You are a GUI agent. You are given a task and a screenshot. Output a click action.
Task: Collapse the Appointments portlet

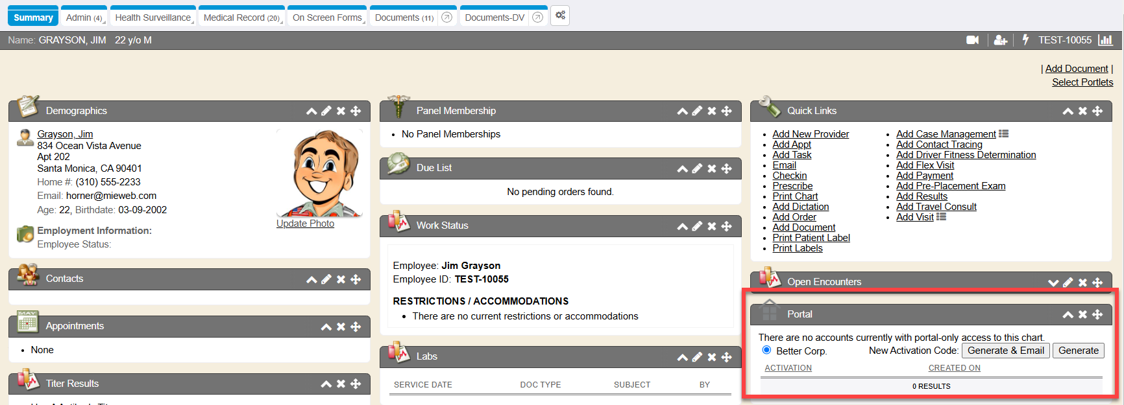(326, 327)
